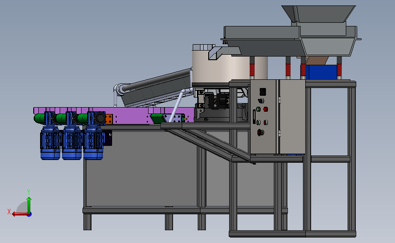
Task: Select the rightmost blue gear motor
Action: click(x=93, y=142)
